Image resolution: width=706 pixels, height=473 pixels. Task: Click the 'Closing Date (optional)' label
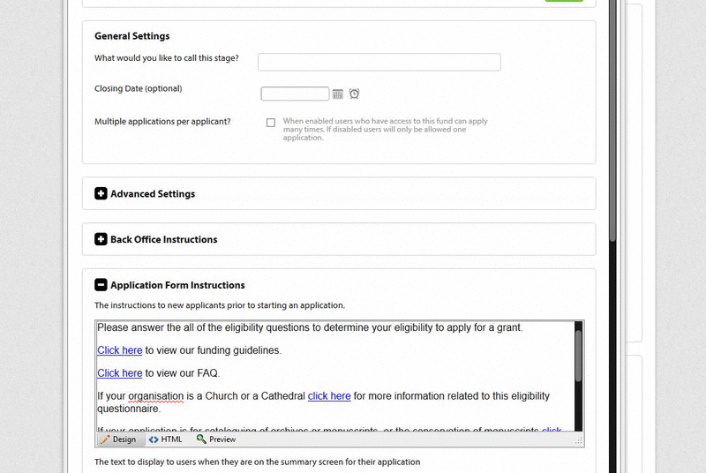coord(139,88)
